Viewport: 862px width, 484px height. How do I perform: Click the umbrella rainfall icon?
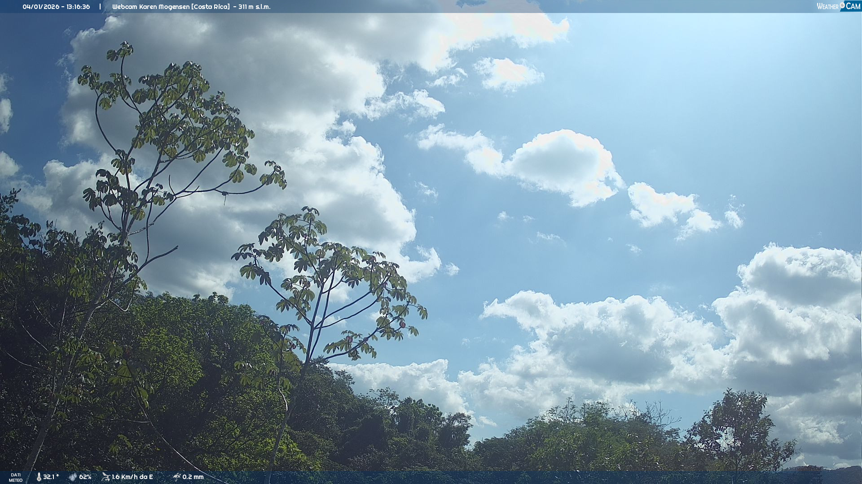point(176,477)
